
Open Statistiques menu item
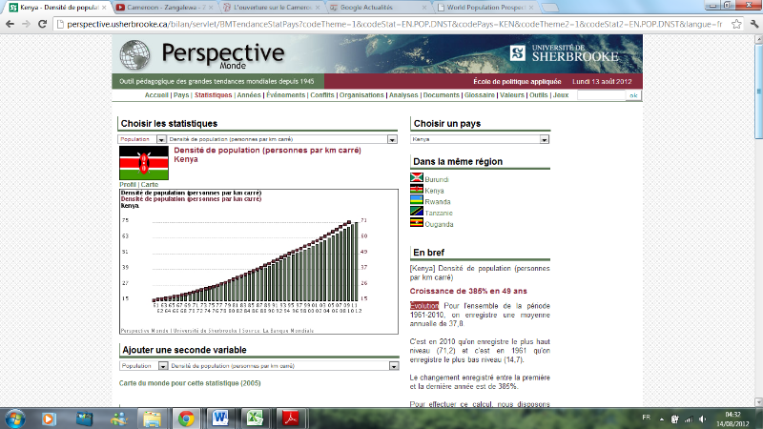coord(213,95)
